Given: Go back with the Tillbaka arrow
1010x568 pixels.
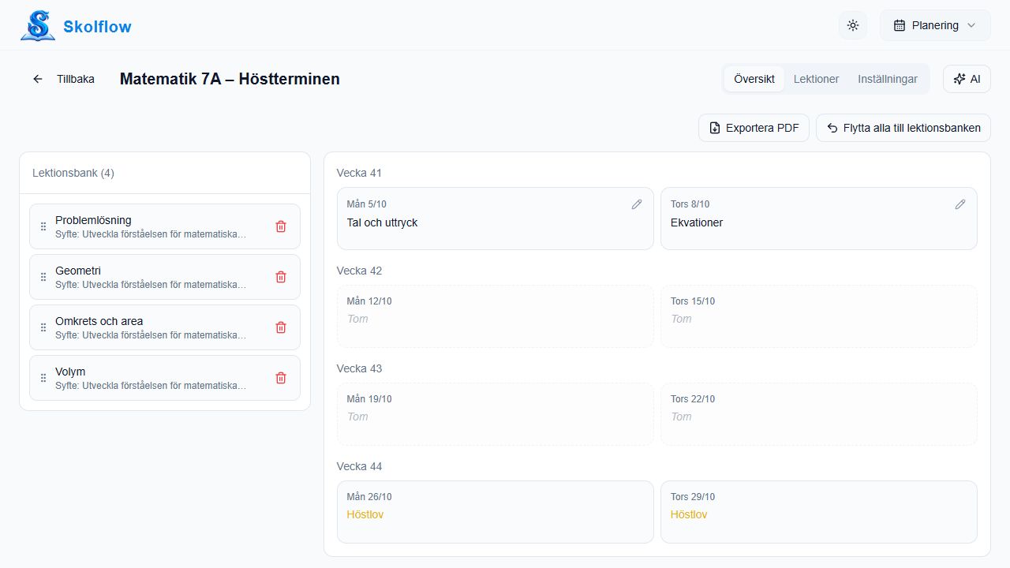Looking at the screenshot, I should point(63,79).
